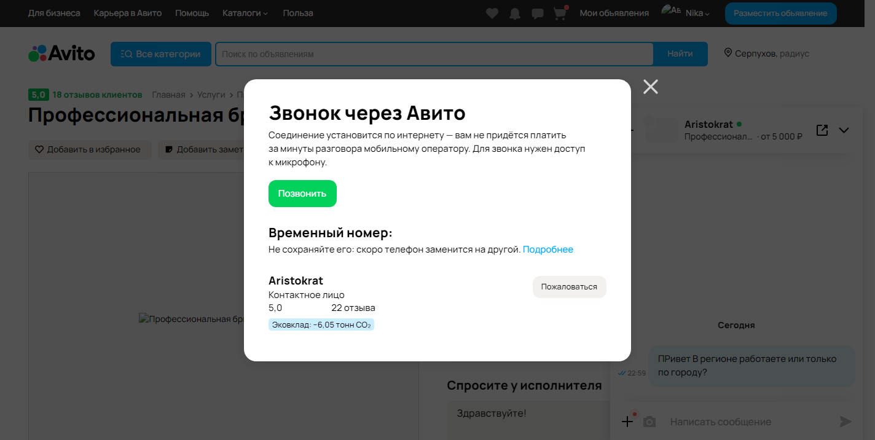Click the Avito logo
The width and height of the screenshot is (875, 440).
pos(61,53)
